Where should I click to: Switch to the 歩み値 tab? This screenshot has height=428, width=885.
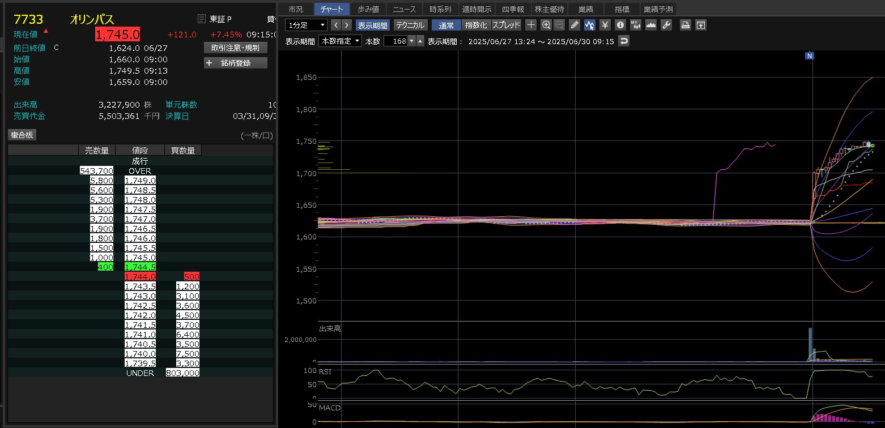(368, 9)
